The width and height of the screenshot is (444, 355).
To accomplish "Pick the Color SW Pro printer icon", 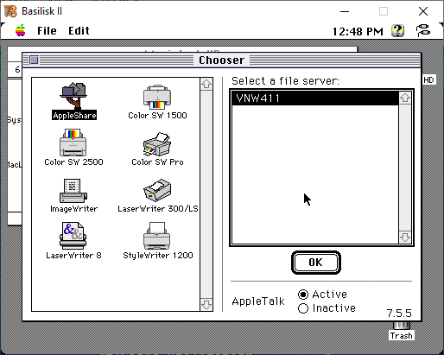I will [157, 149].
